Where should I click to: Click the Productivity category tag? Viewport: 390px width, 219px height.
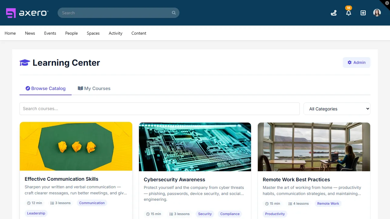(x=275, y=214)
